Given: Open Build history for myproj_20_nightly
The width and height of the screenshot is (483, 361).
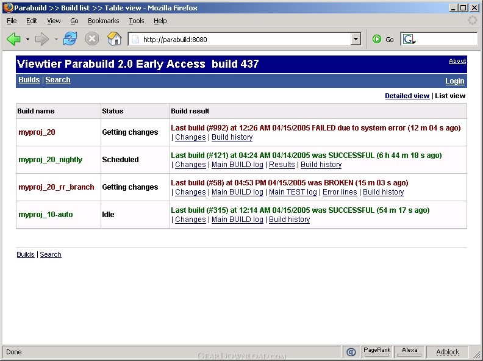Looking at the screenshot, I should [321, 165].
